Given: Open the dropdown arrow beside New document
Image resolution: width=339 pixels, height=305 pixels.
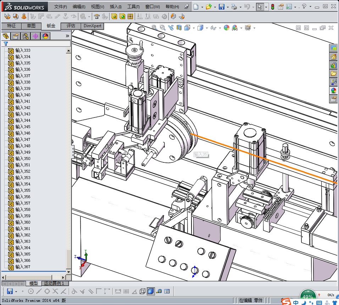Looking at the screenshot, I should 202,7.
